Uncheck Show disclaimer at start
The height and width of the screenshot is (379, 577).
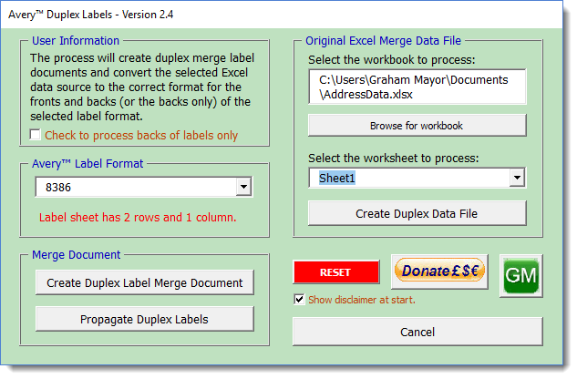coord(299,300)
